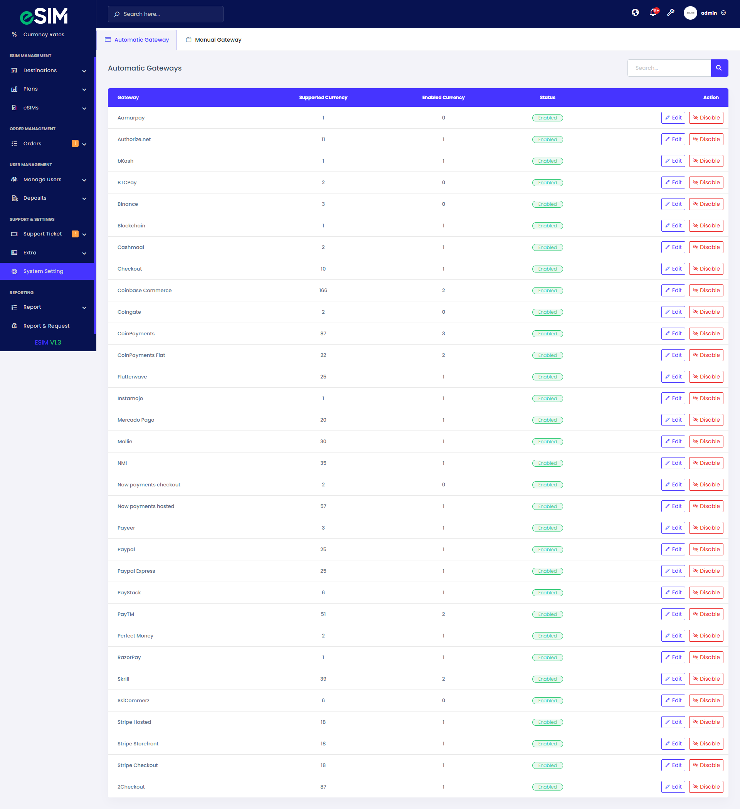Open Orders in the sidebar
The image size is (740, 809).
point(32,143)
